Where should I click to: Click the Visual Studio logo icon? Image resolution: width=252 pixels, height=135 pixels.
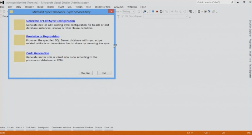click(x=2, y=3)
